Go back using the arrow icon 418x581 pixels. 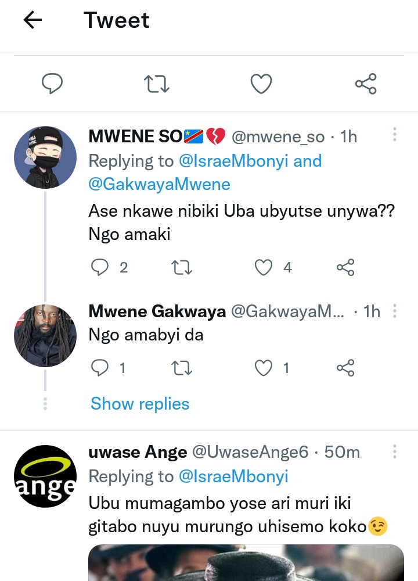[33, 20]
